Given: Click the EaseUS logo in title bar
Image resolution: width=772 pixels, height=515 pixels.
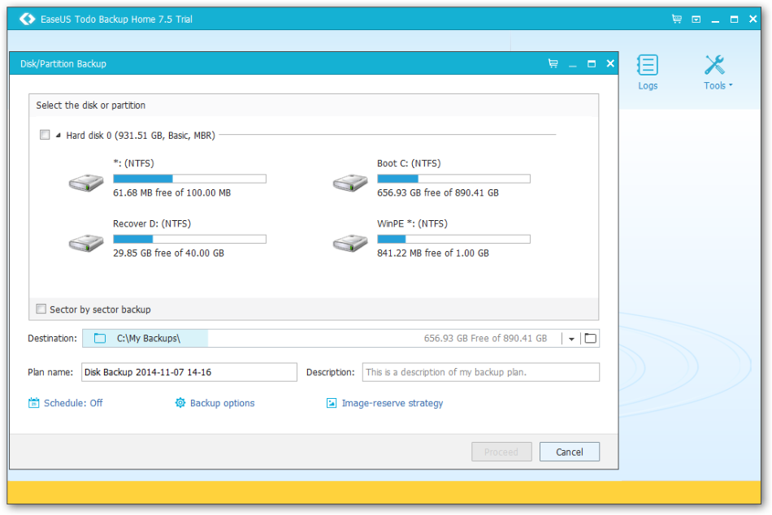Looking at the screenshot, I should (x=27, y=19).
